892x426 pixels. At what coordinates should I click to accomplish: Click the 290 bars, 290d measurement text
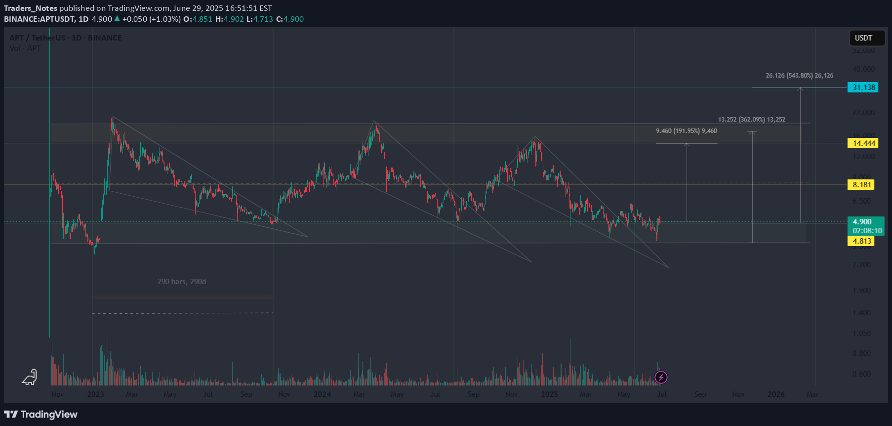tap(182, 282)
